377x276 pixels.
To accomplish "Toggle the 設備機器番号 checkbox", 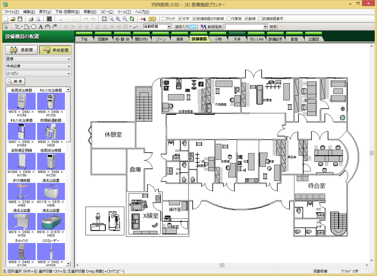I will (x=260, y=18).
